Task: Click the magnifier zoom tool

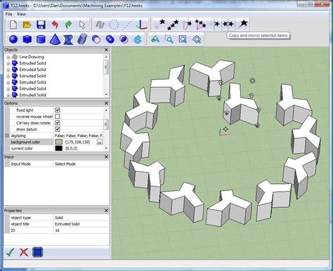Action: click(x=155, y=39)
